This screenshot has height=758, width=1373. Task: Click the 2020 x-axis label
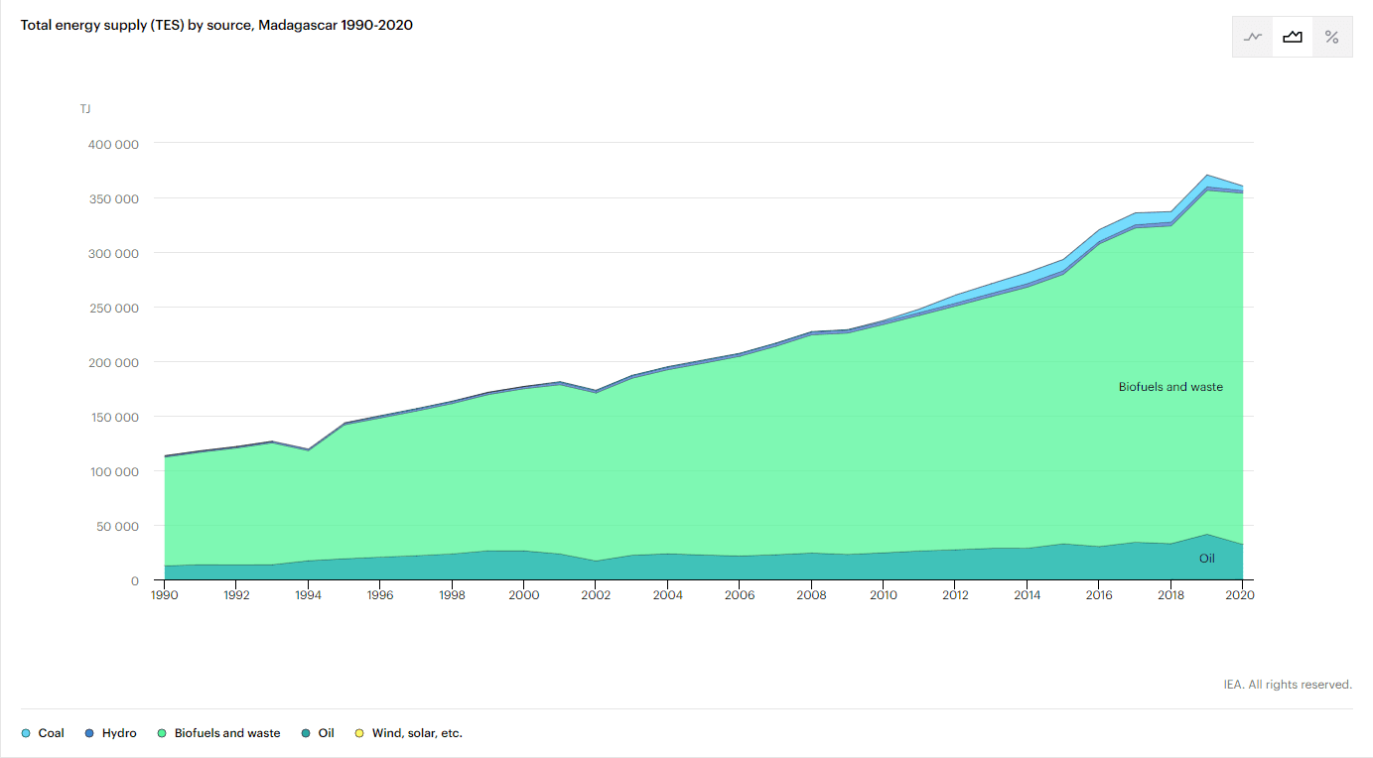pyautogui.click(x=1239, y=595)
